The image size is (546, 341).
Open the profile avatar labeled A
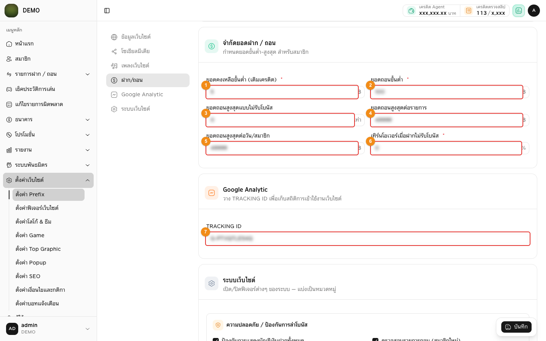pos(534,11)
